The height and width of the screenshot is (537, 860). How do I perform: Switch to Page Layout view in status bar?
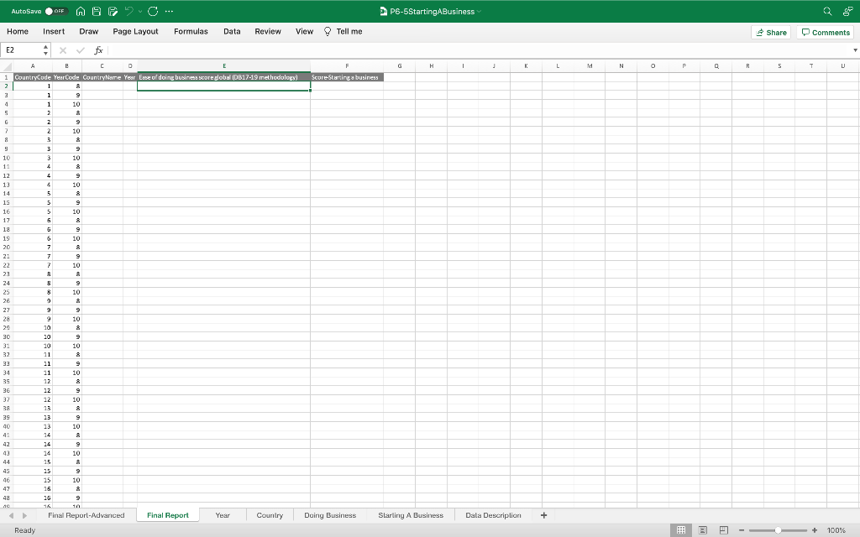click(x=703, y=529)
